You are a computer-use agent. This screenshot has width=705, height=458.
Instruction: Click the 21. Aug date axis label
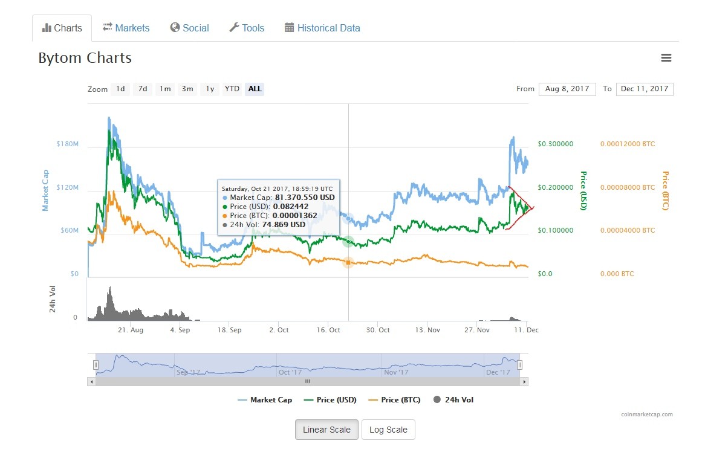(x=131, y=330)
